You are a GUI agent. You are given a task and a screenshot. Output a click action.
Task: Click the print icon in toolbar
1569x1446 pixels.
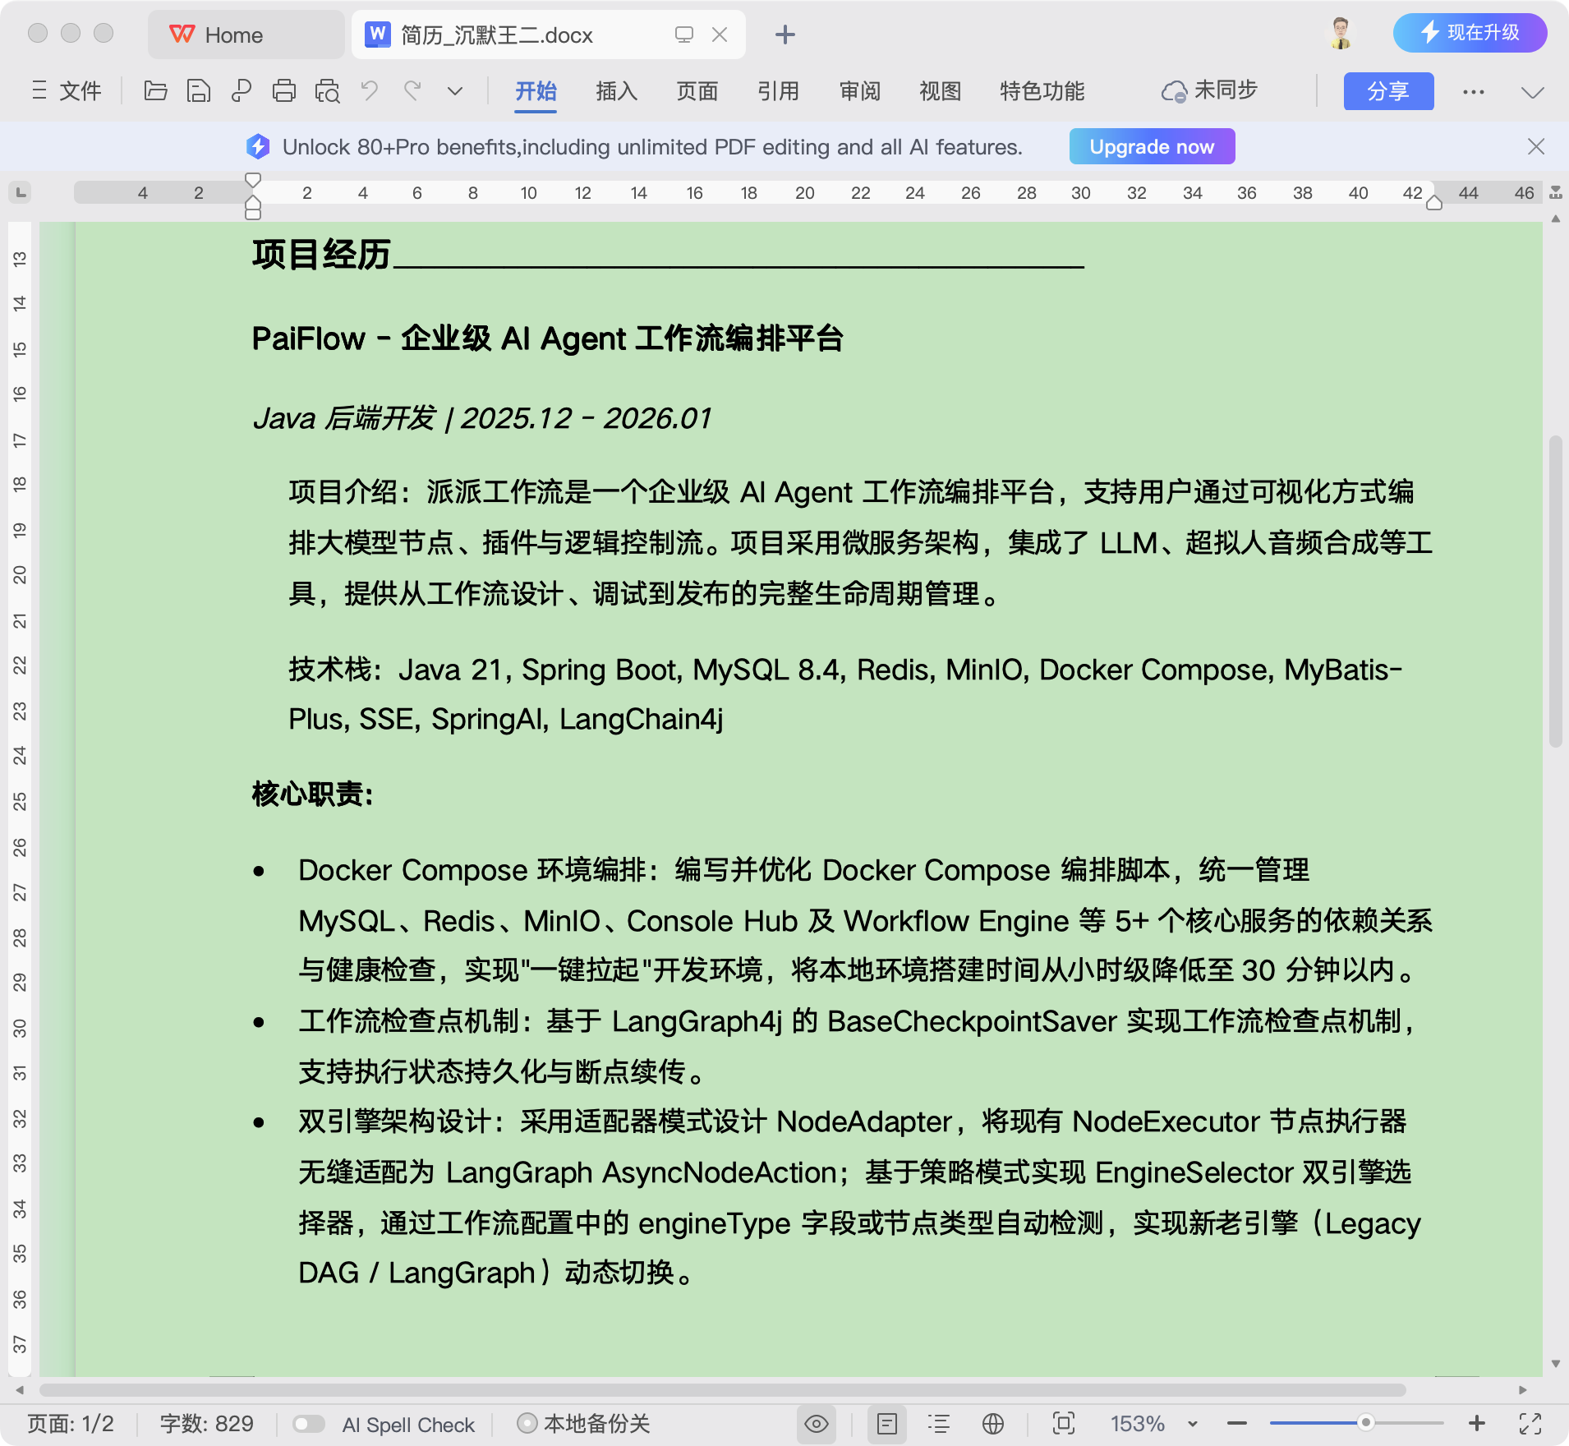[x=283, y=90]
